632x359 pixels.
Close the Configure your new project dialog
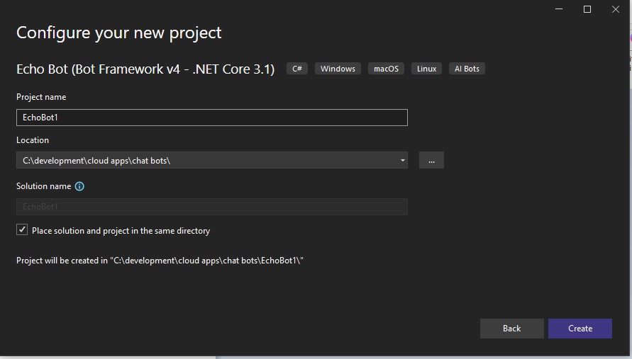(615, 9)
